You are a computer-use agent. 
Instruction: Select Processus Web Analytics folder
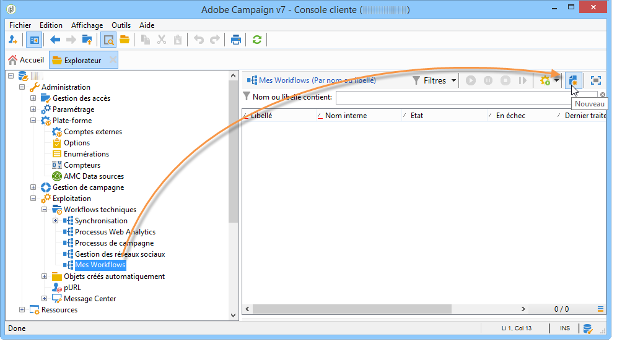coord(115,232)
